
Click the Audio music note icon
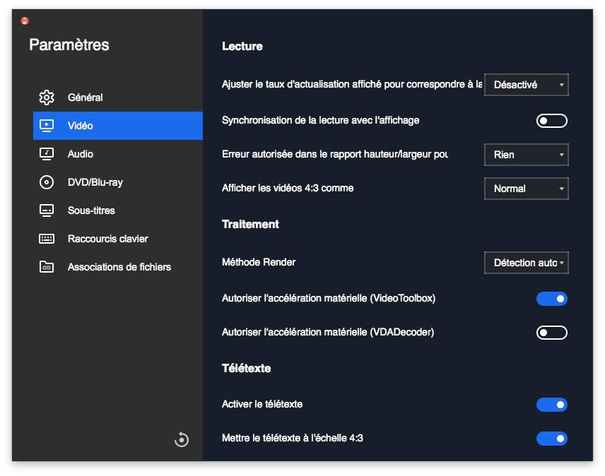[47, 154]
